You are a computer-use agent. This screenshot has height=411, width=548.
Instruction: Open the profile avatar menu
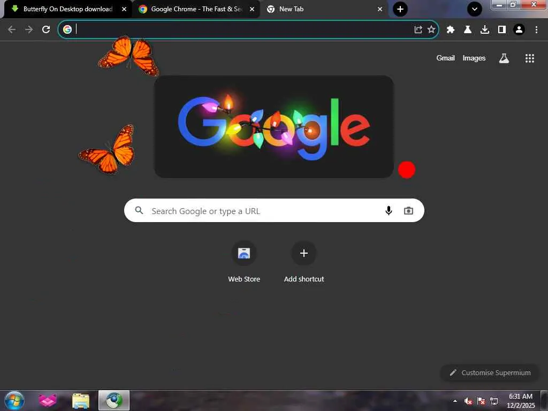[x=519, y=30]
